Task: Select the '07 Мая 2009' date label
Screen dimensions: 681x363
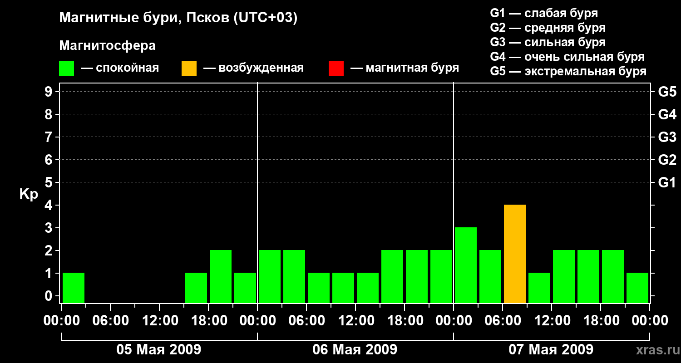Action: pos(551,349)
